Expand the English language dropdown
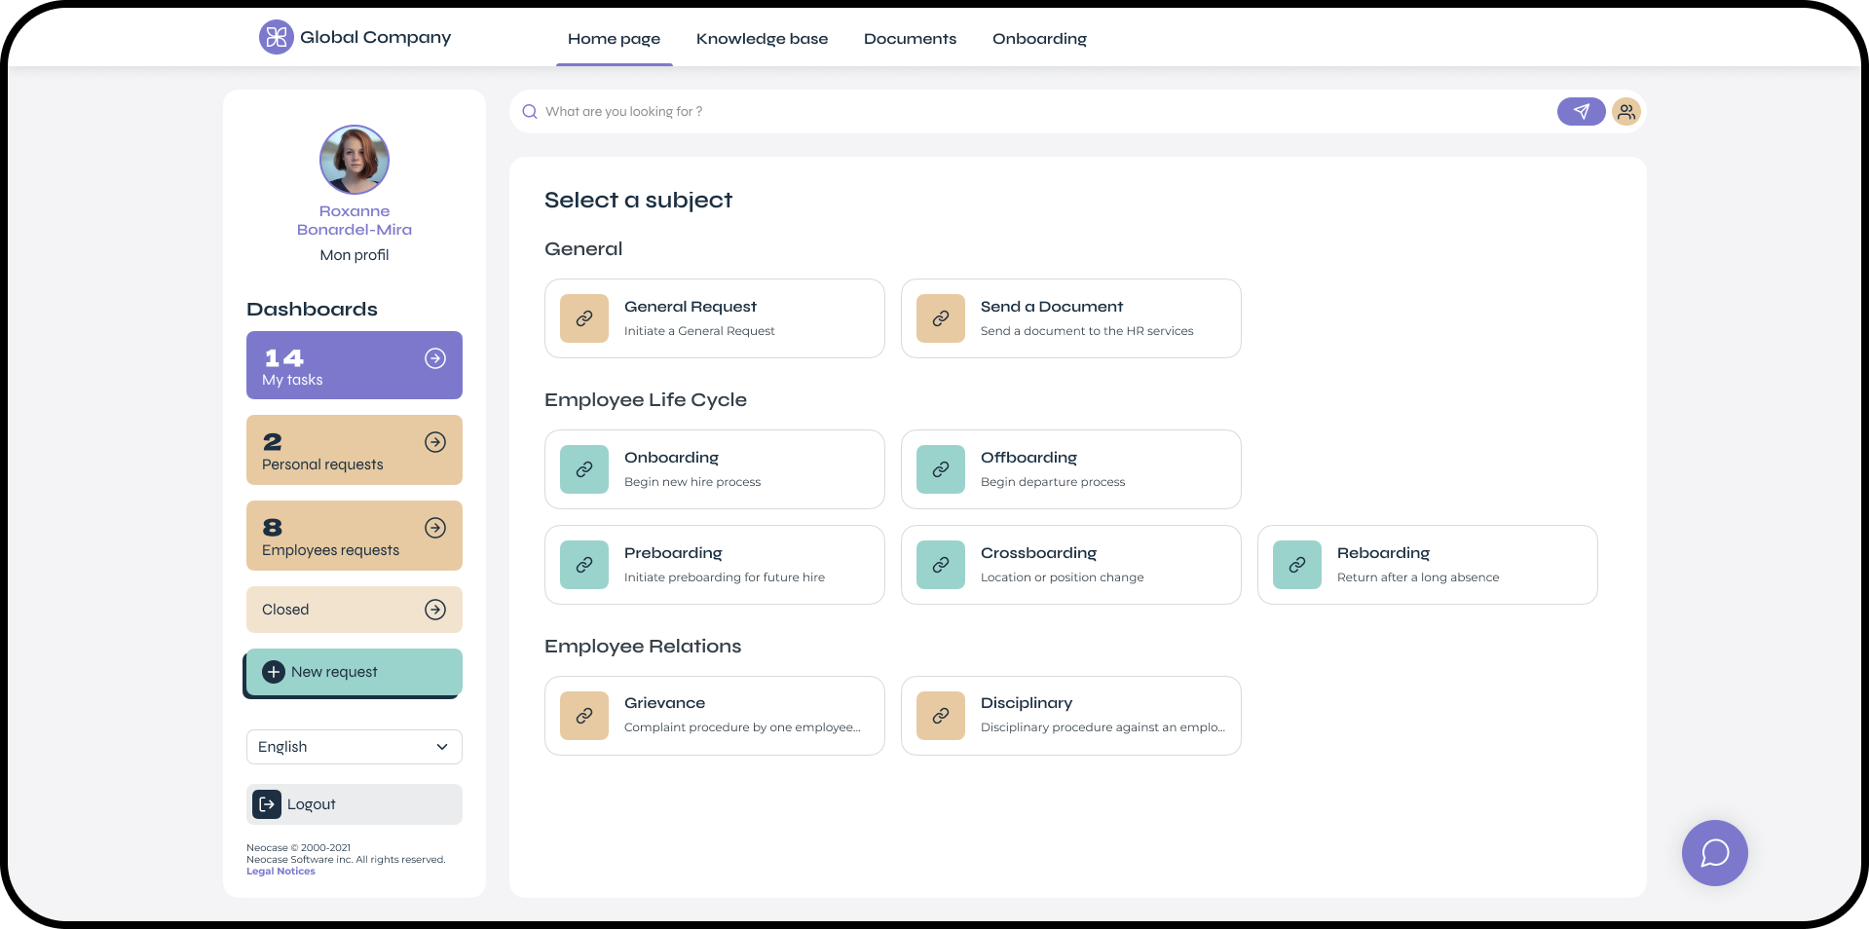The image size is (1869, 929). (x=354, y=747)
